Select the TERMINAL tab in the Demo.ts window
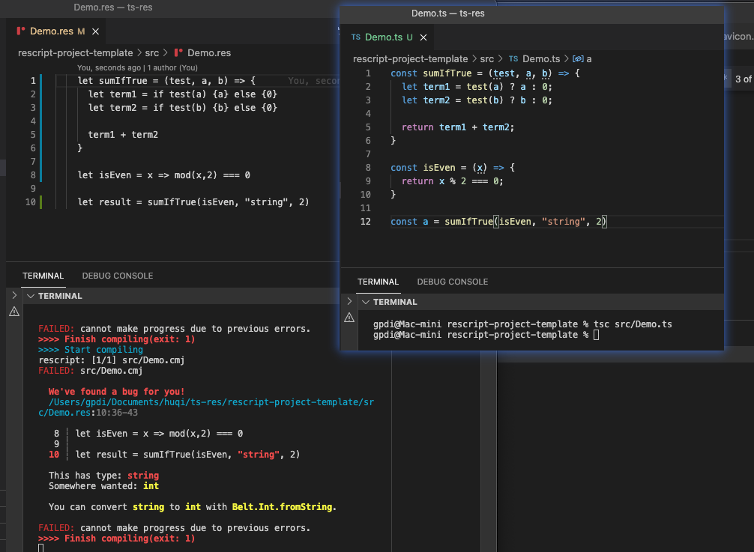The image size is (754, 552). pyautogui.click(x=378, y=282)
